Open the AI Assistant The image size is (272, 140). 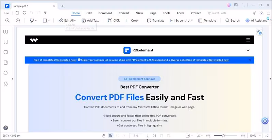256,20
